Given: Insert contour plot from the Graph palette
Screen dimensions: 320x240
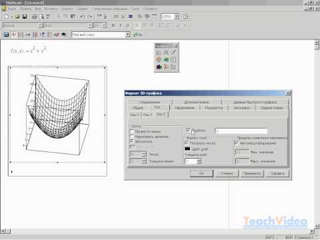Looking at the screenshot, I should 173,59.
